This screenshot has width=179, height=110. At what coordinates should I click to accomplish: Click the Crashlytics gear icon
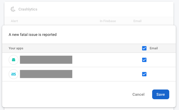(13, 9)
